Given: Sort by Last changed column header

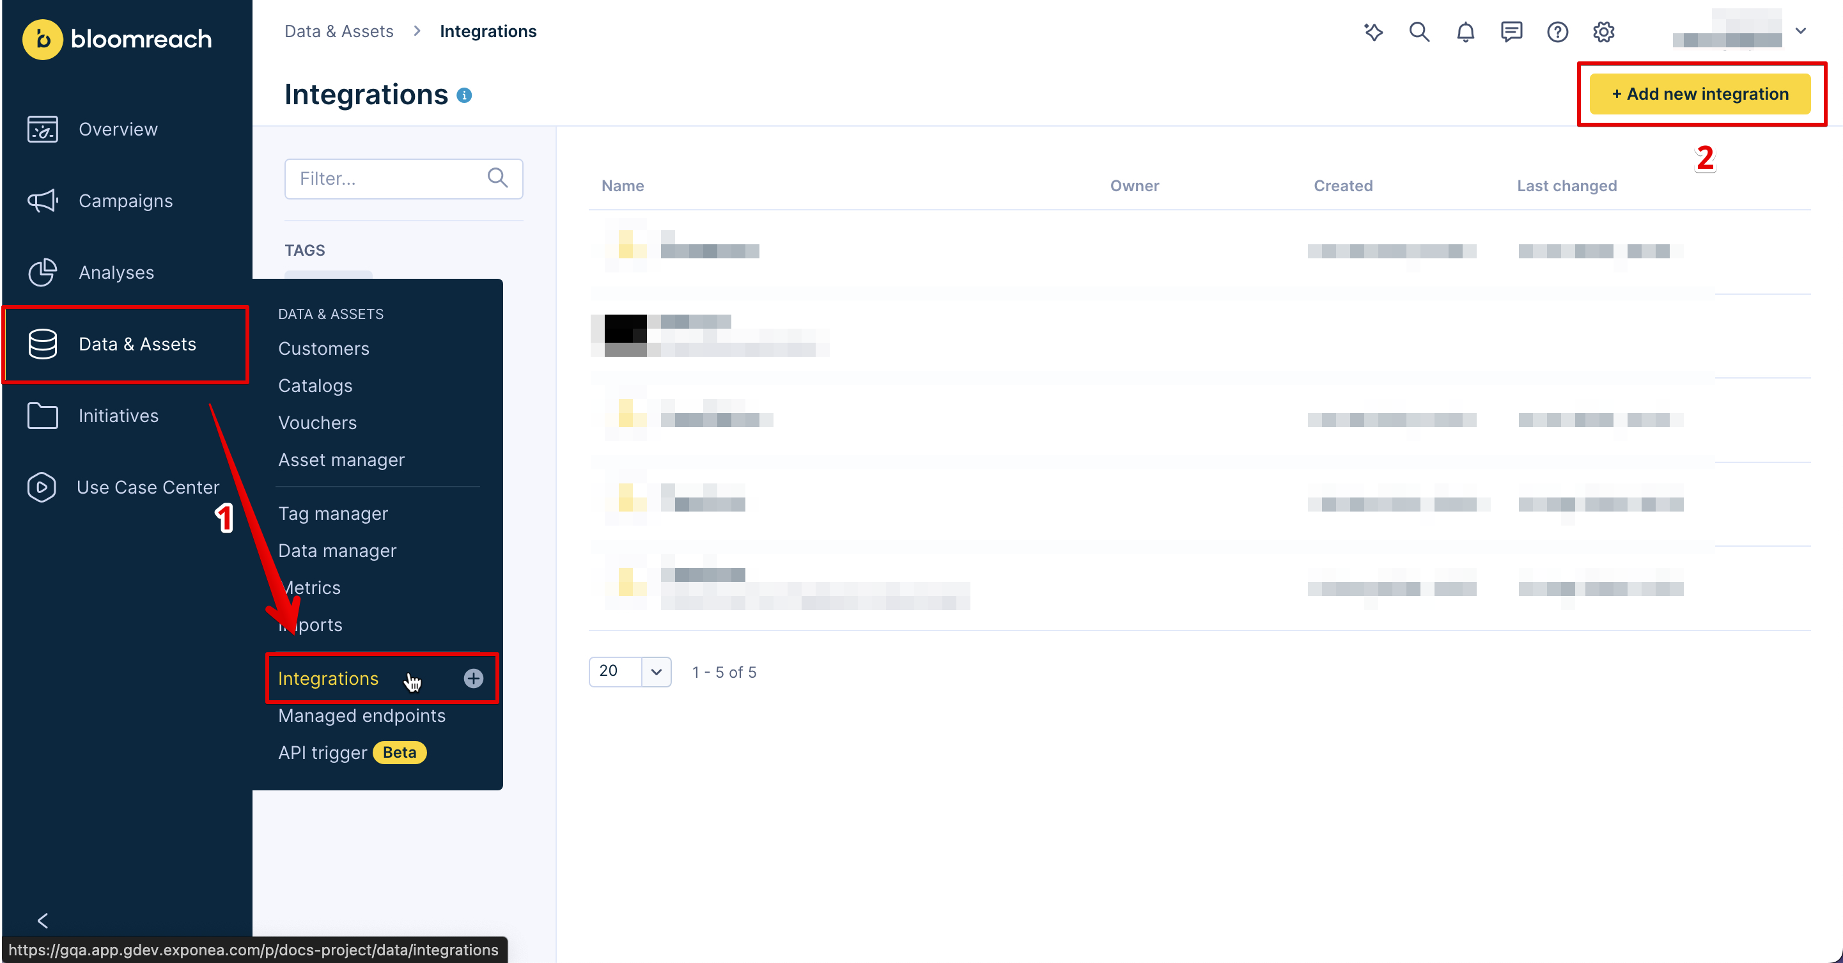Looking at the screenshot, I should pyautogui.click(x=1567, y=186).
